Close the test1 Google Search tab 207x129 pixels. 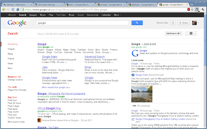coord(94,5)
